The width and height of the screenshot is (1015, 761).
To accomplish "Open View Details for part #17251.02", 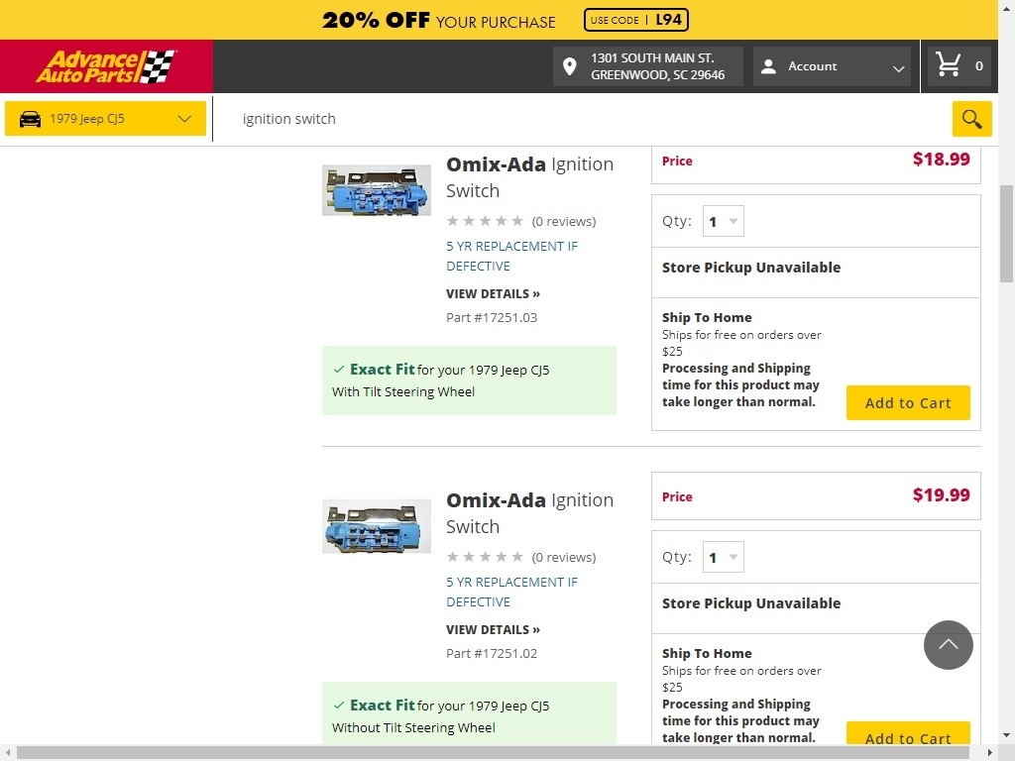I will 493,630.
